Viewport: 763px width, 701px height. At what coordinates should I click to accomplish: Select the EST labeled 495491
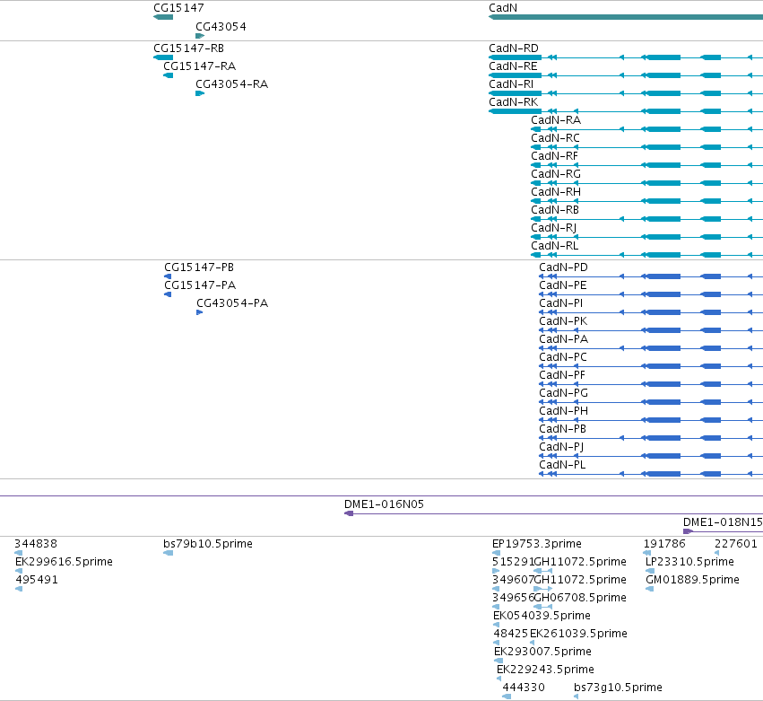pyautogui.click(x=37, y=580)
